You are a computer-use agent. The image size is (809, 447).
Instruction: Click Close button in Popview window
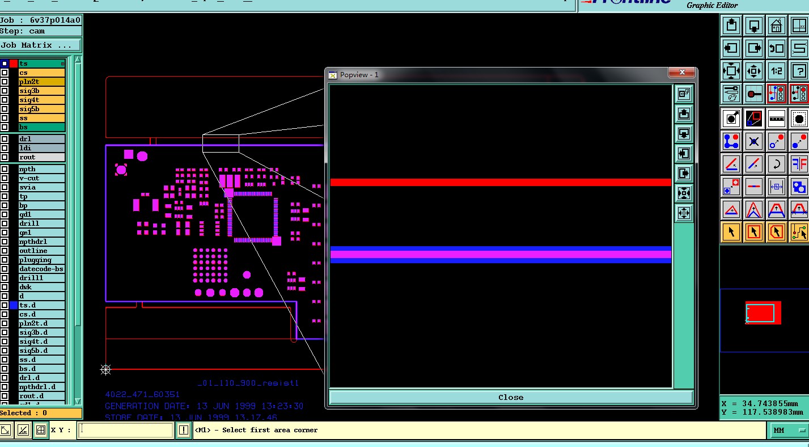coord(511,397)
